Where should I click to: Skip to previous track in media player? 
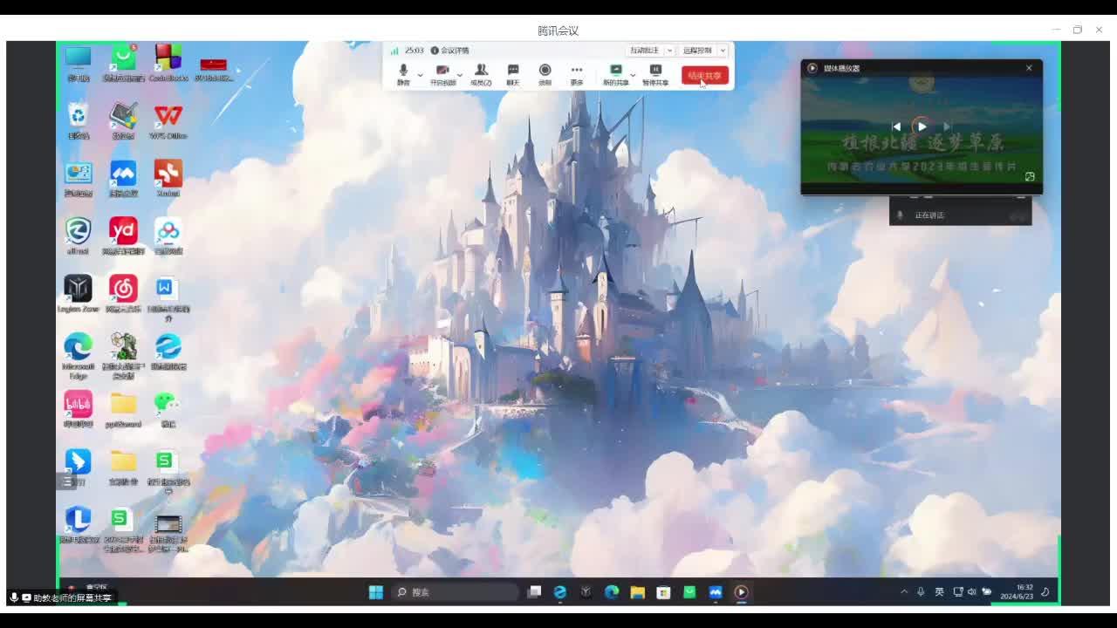click(x=896, y=126)
